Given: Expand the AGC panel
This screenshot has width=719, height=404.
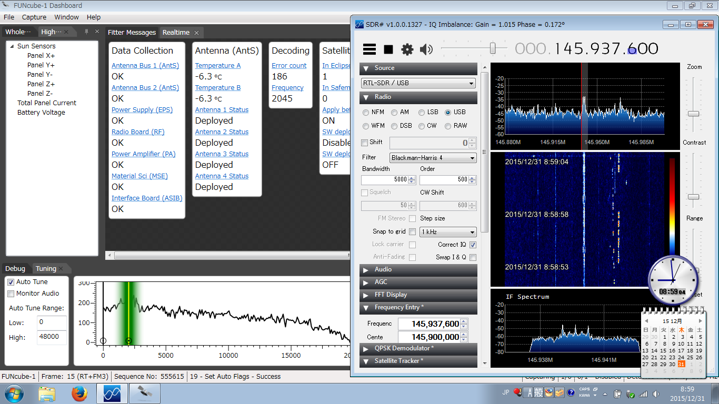Looking at the screenshot, I should coord(418,282).
